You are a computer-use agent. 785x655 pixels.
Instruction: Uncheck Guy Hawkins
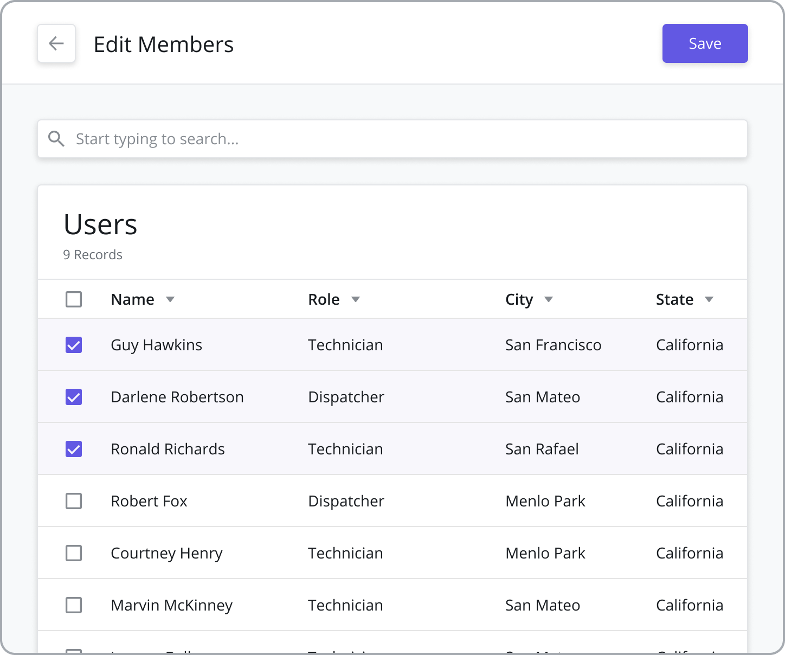pyautogui.click(x=74, y=345)
